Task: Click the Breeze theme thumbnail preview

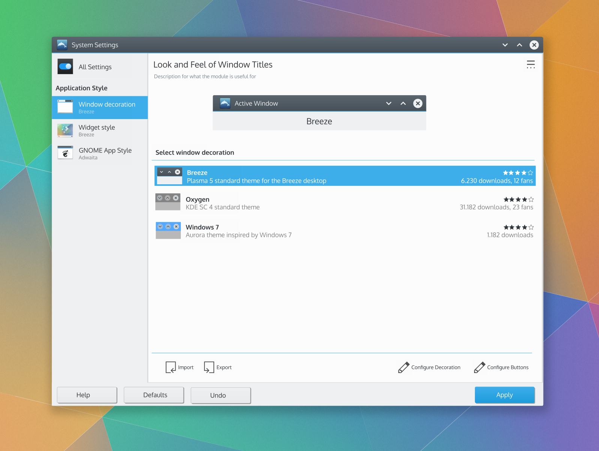Action: (x=170, y=176)
